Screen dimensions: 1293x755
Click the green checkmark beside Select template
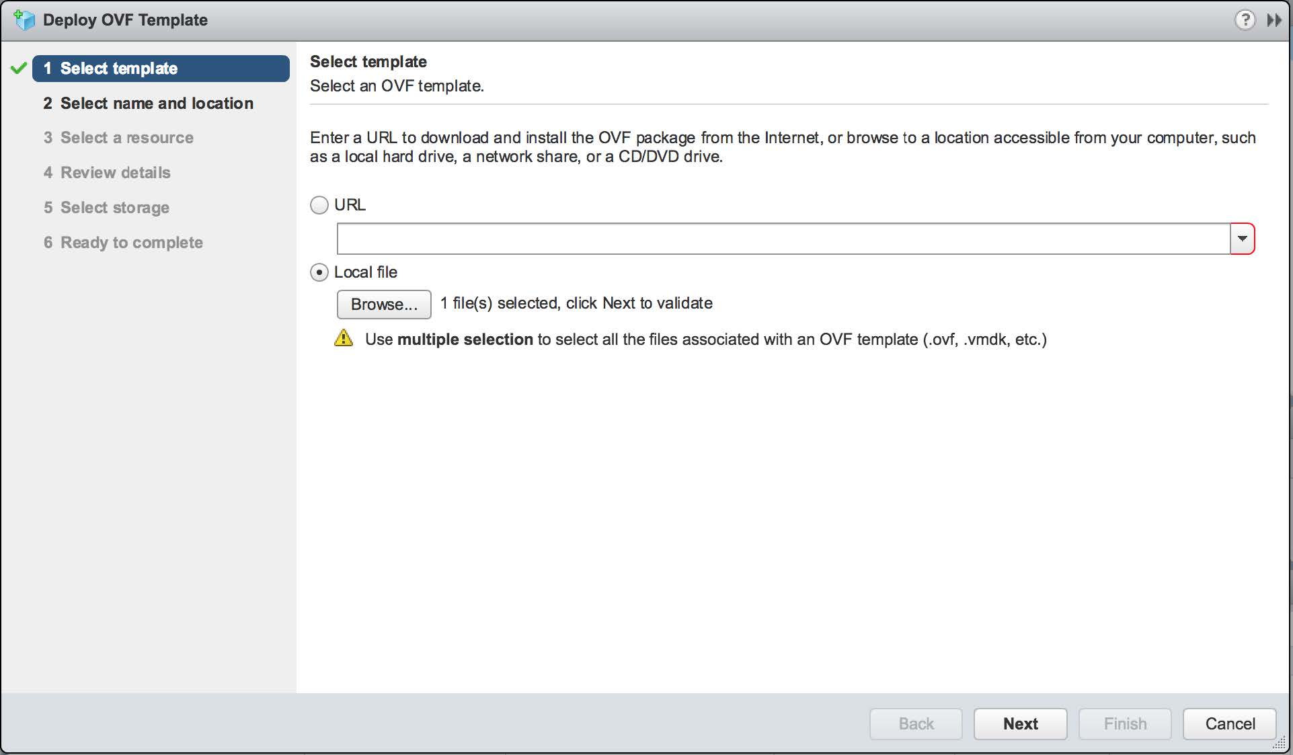point(19,68)
